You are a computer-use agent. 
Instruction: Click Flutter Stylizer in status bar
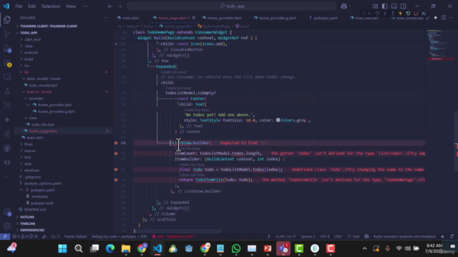[x=76, y=236]
